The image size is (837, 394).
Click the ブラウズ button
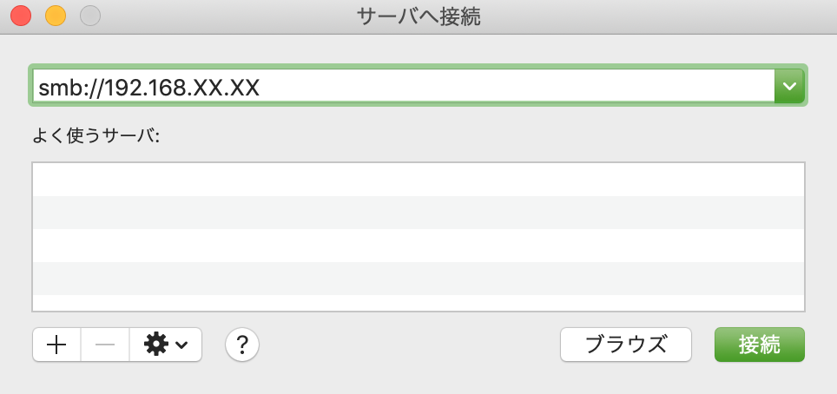point(625,345)
